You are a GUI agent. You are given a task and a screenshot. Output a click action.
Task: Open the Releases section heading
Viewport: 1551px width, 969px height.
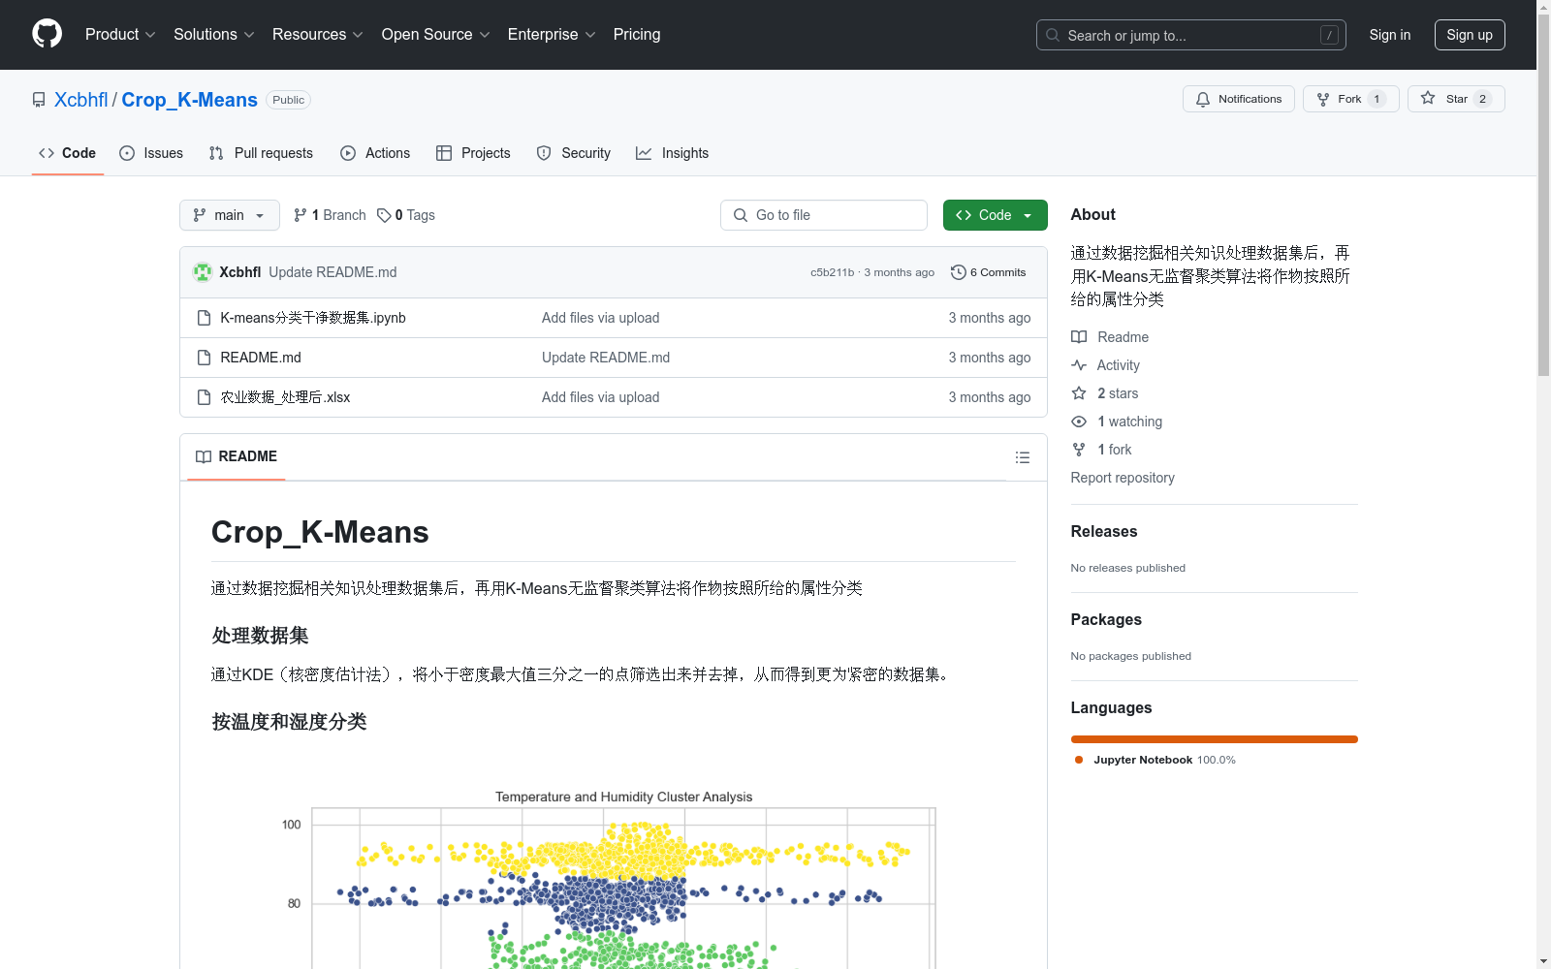tap(1104, 531)
